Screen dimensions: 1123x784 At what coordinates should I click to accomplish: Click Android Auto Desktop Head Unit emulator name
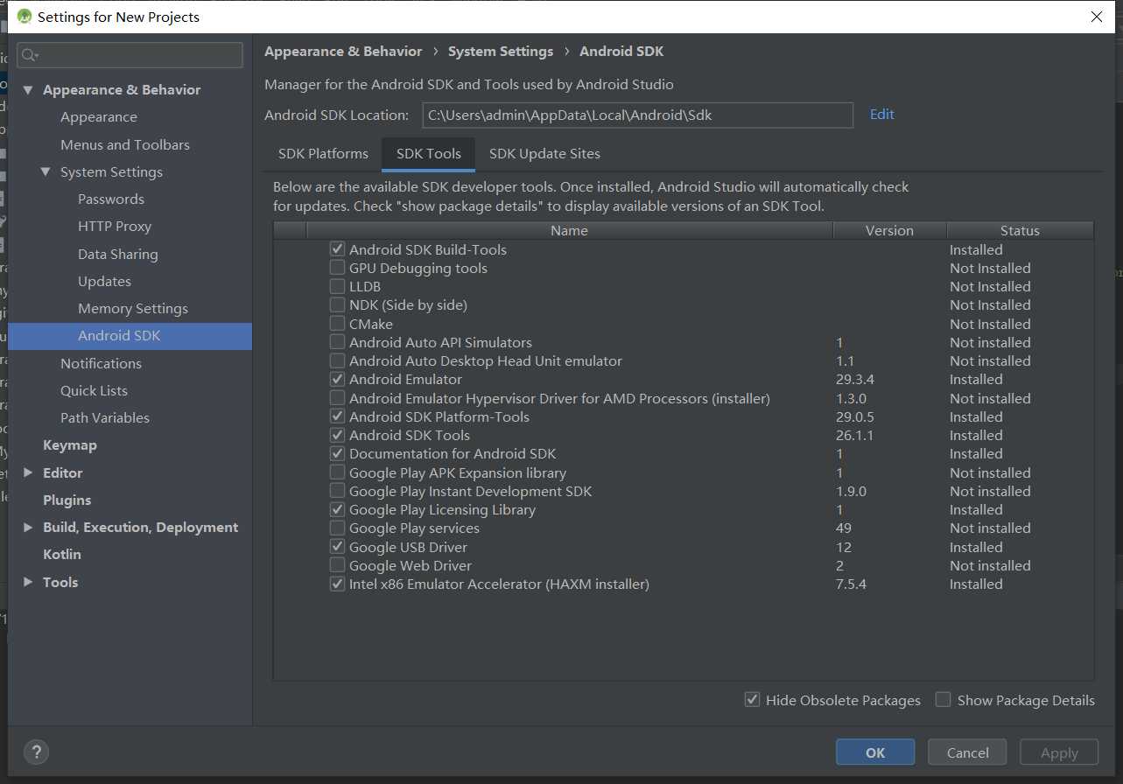(x=486, y=360)
